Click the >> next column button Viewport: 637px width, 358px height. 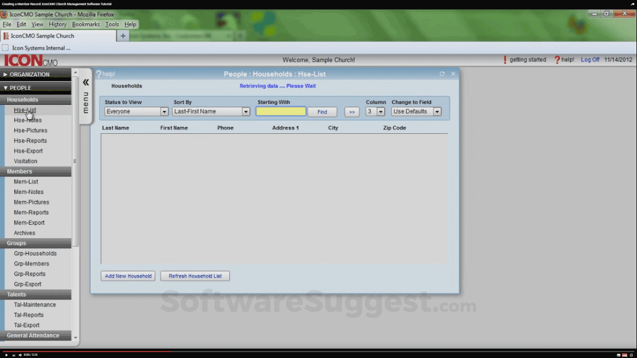(x=352, y=112)
